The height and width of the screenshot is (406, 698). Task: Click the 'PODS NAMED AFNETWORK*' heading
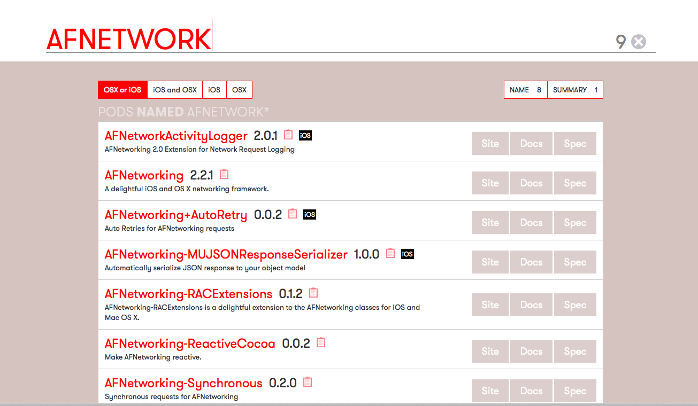point(183,112)
